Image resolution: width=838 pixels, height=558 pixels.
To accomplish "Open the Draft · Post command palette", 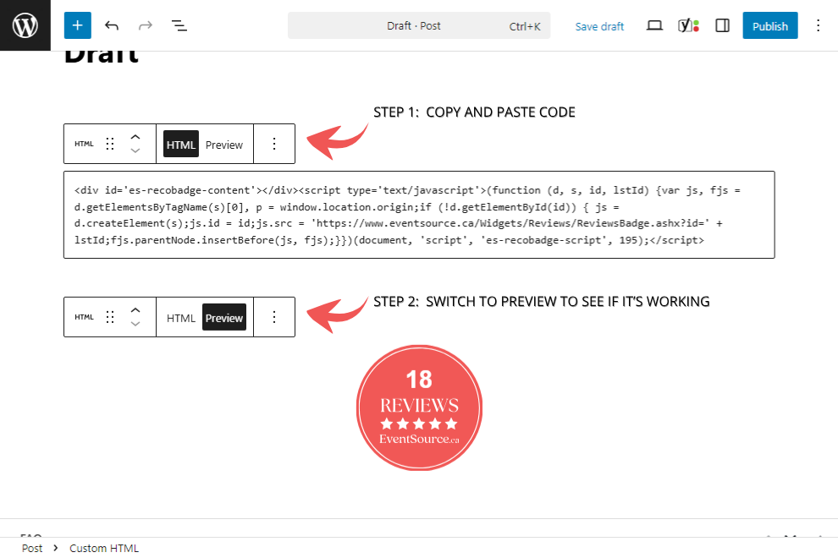I will coord(419,25).
